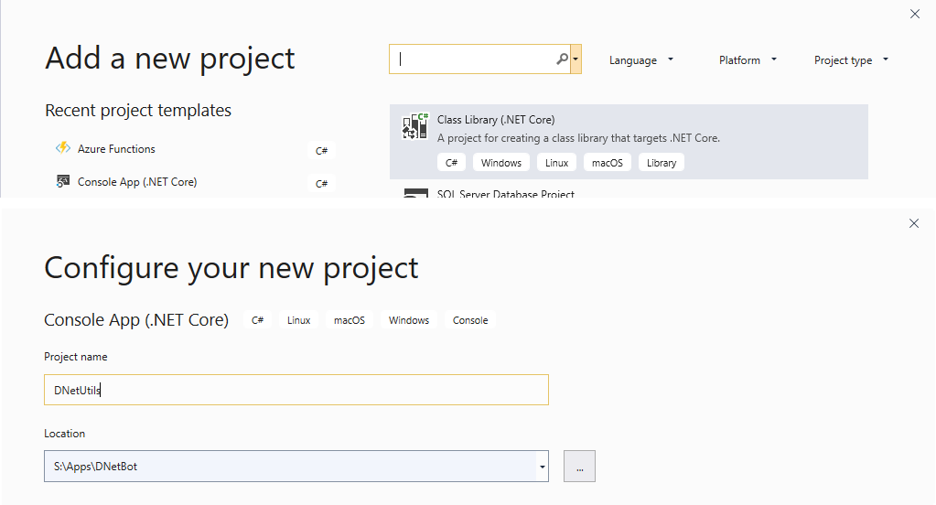Click the Azure Functions lightning icon

[63, 148]
